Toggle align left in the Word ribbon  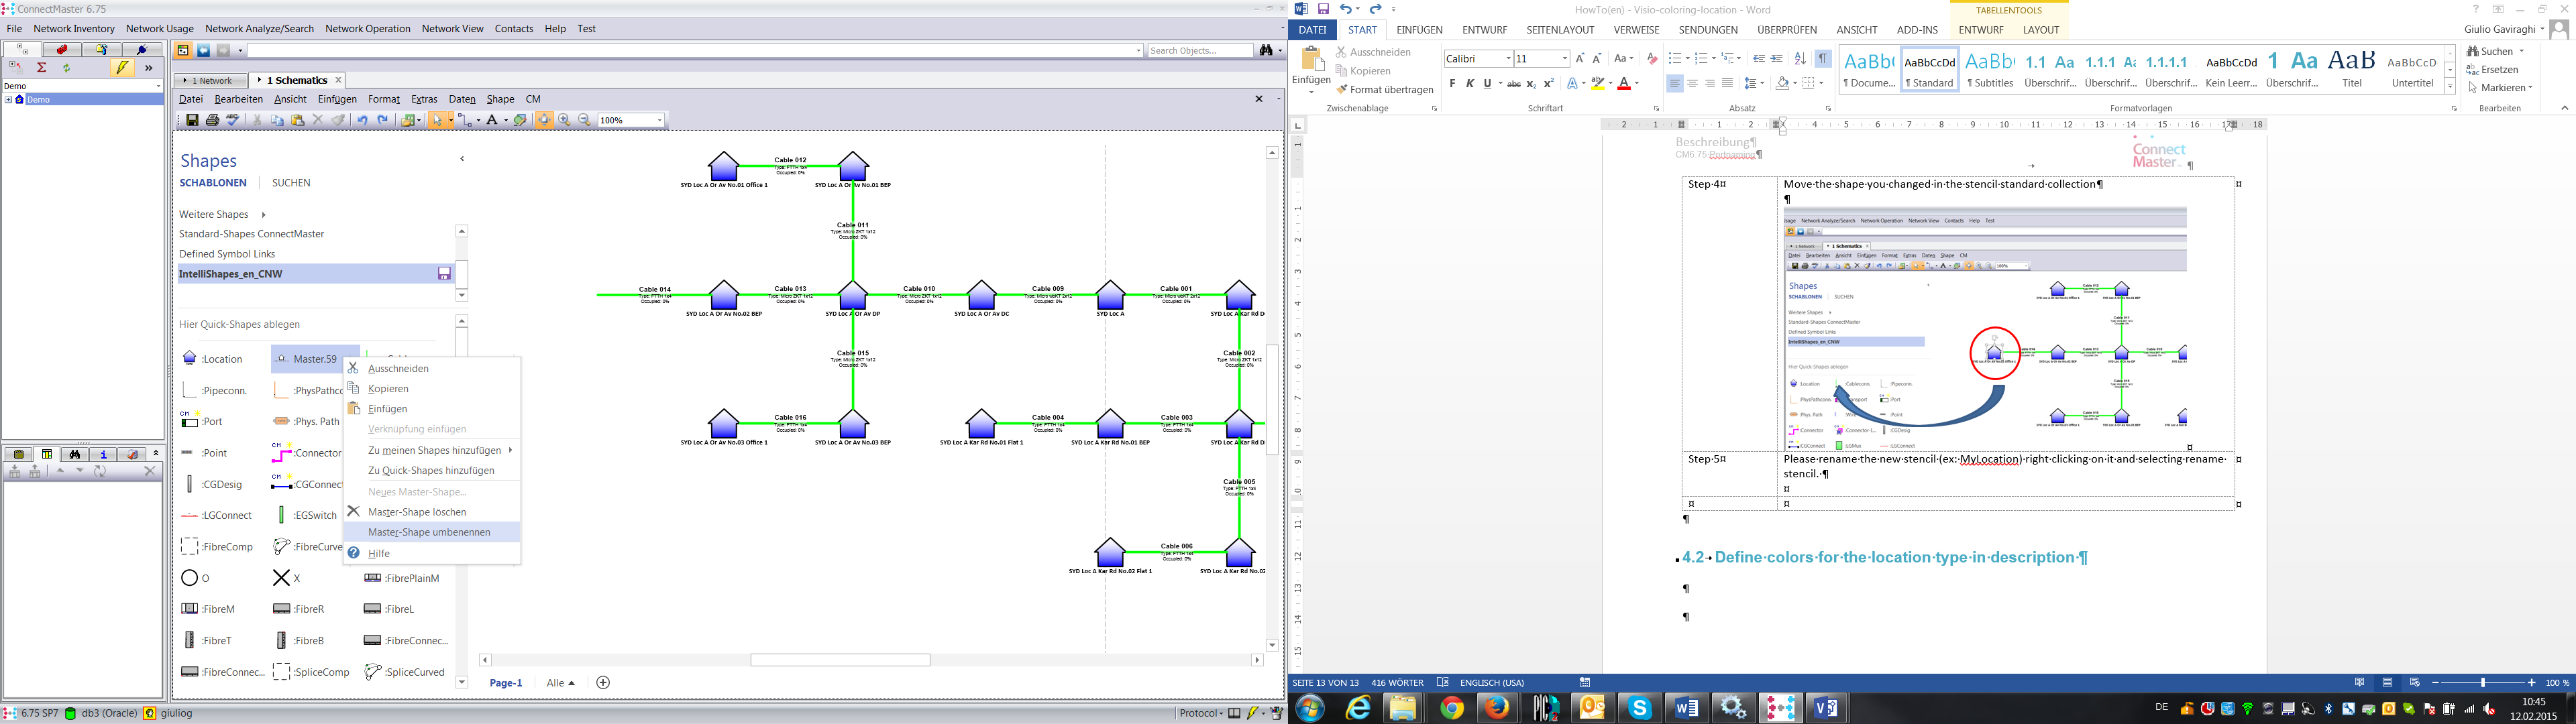click(x=1674, y=84)
